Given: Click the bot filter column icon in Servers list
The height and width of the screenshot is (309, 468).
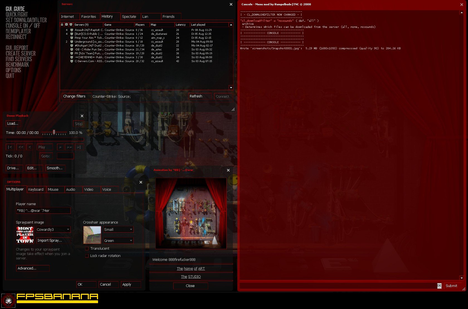Looking at the screenshot, I should tap(67, 24).
